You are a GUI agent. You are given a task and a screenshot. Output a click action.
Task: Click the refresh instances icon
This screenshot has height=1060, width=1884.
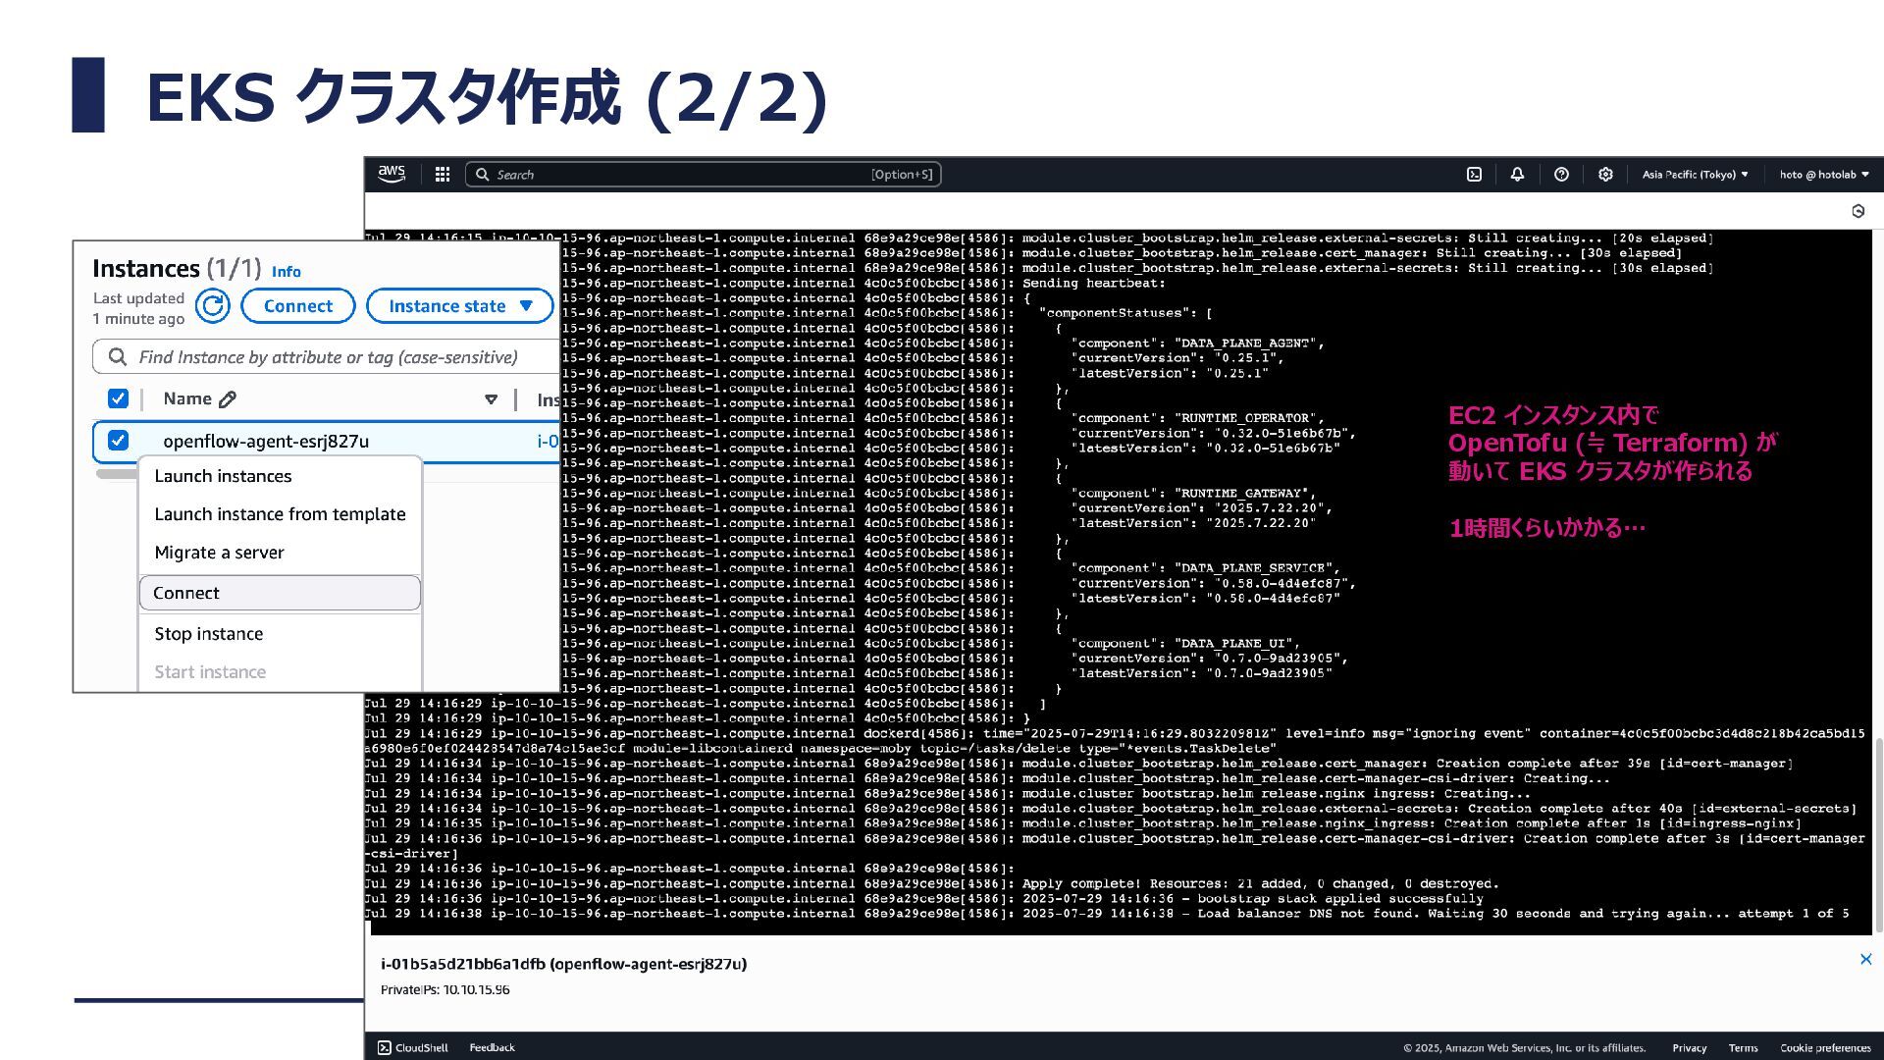coord(212,306)
